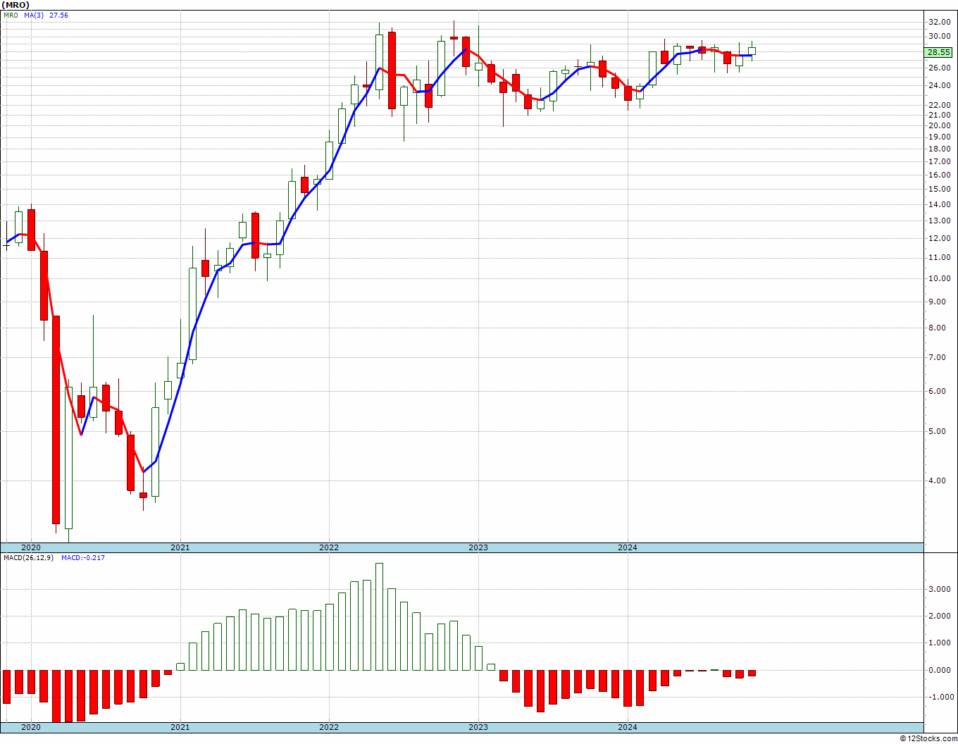Click the "27.56" moving average value

click(x=58, y=15)
